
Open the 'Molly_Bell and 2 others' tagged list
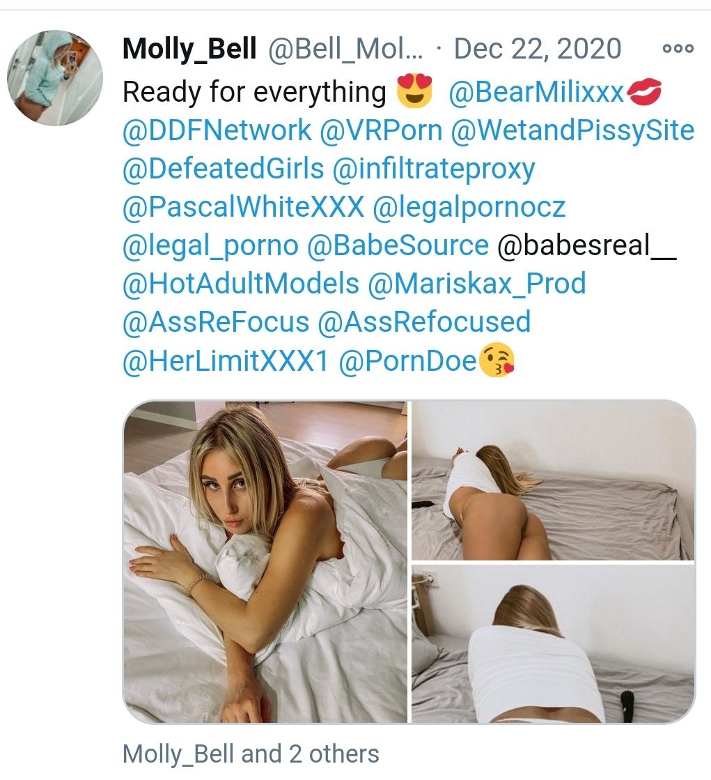(x=251, y=754)
